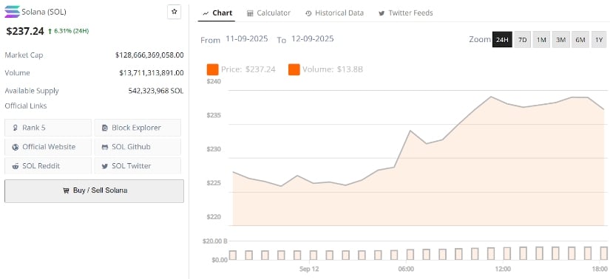Open the Historical Data tab
The image size is (610, 279).
coord(334,13)
